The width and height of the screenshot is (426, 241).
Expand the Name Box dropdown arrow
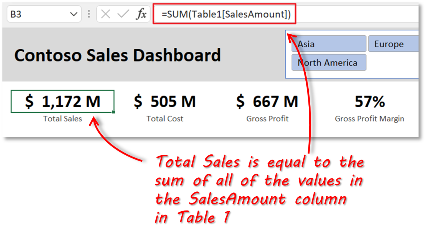point(73,14)
